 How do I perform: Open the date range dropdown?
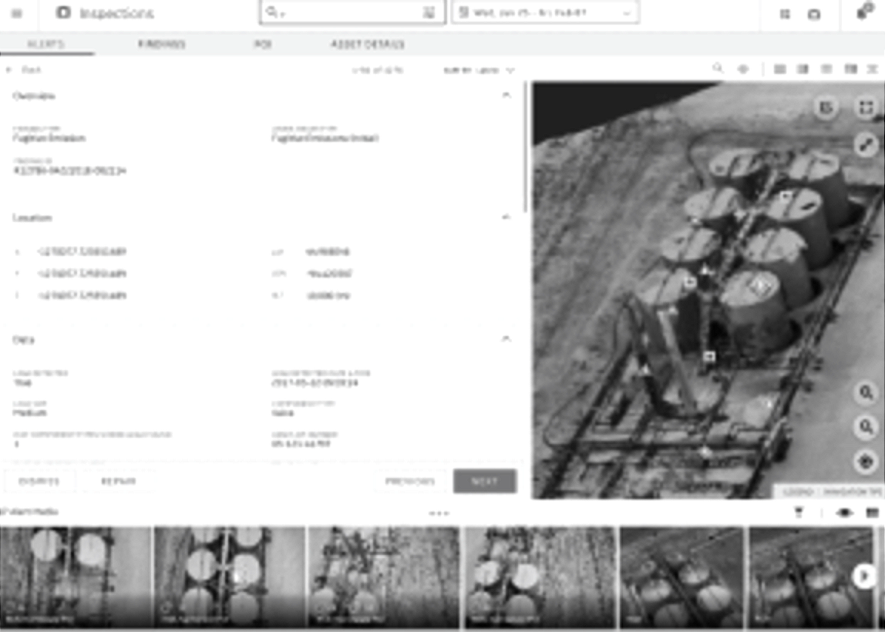pos(545,12)
